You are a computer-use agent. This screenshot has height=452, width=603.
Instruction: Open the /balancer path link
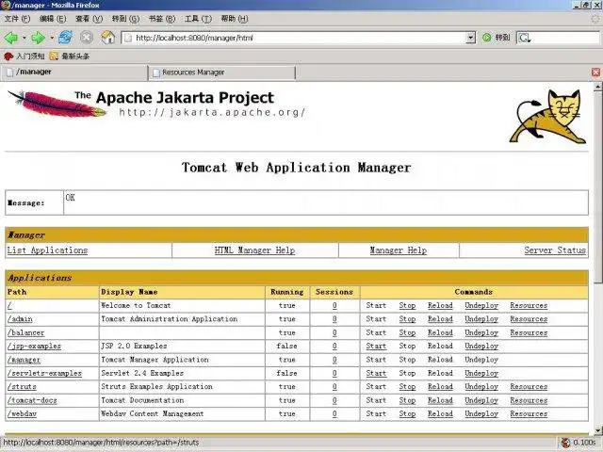[x=25, y=332]
